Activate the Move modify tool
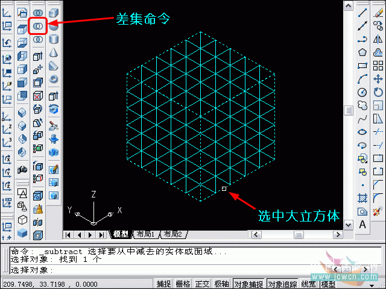386x289 pixels. coord(378,79)
